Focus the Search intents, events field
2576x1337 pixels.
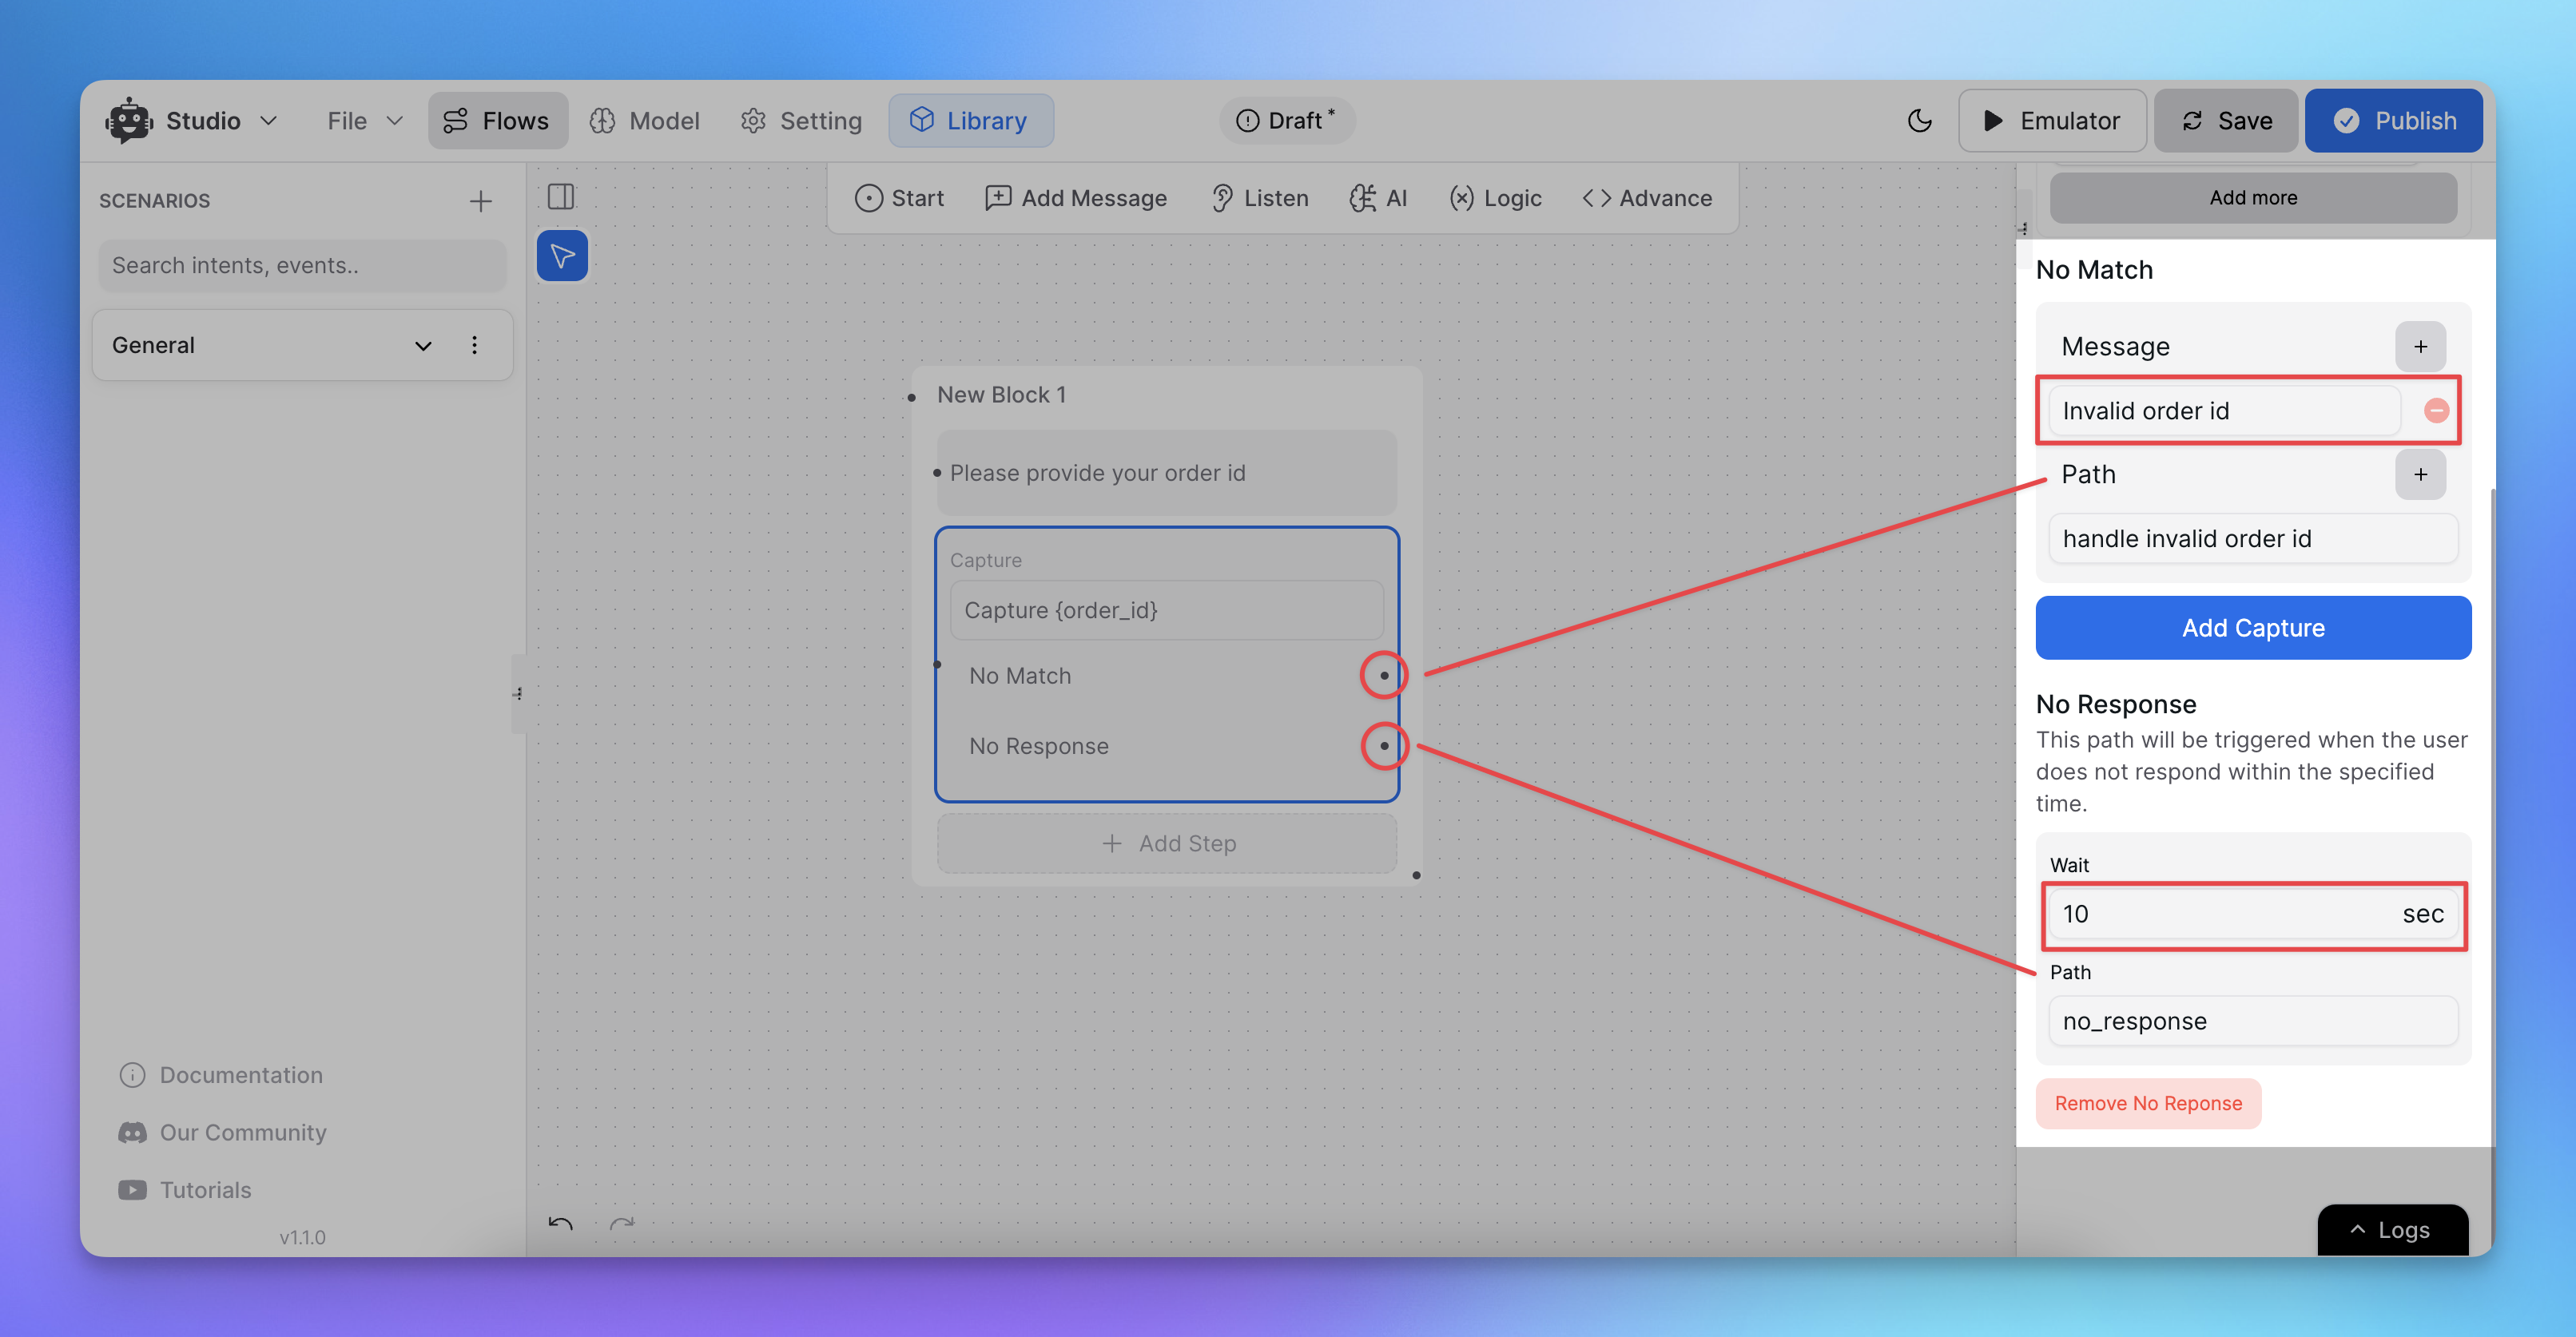[x=302, y=266]
